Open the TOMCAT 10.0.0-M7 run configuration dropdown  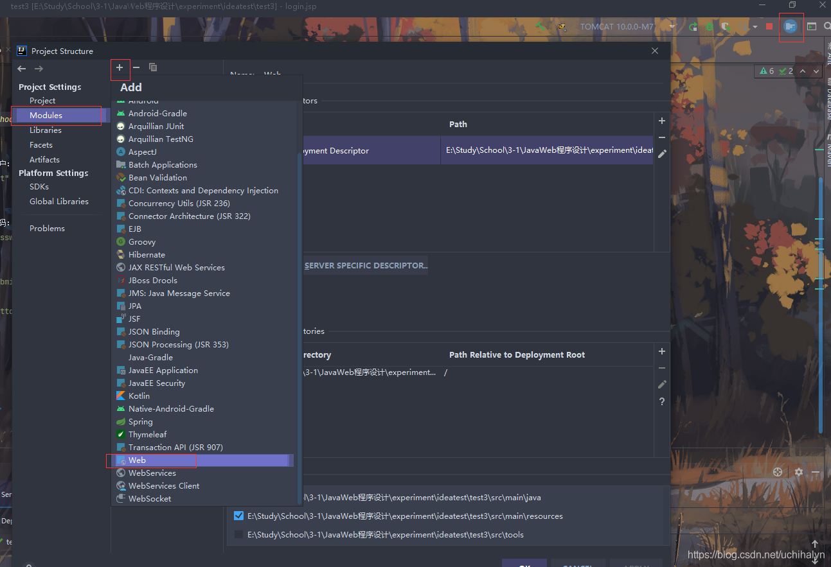pos(629,27)
